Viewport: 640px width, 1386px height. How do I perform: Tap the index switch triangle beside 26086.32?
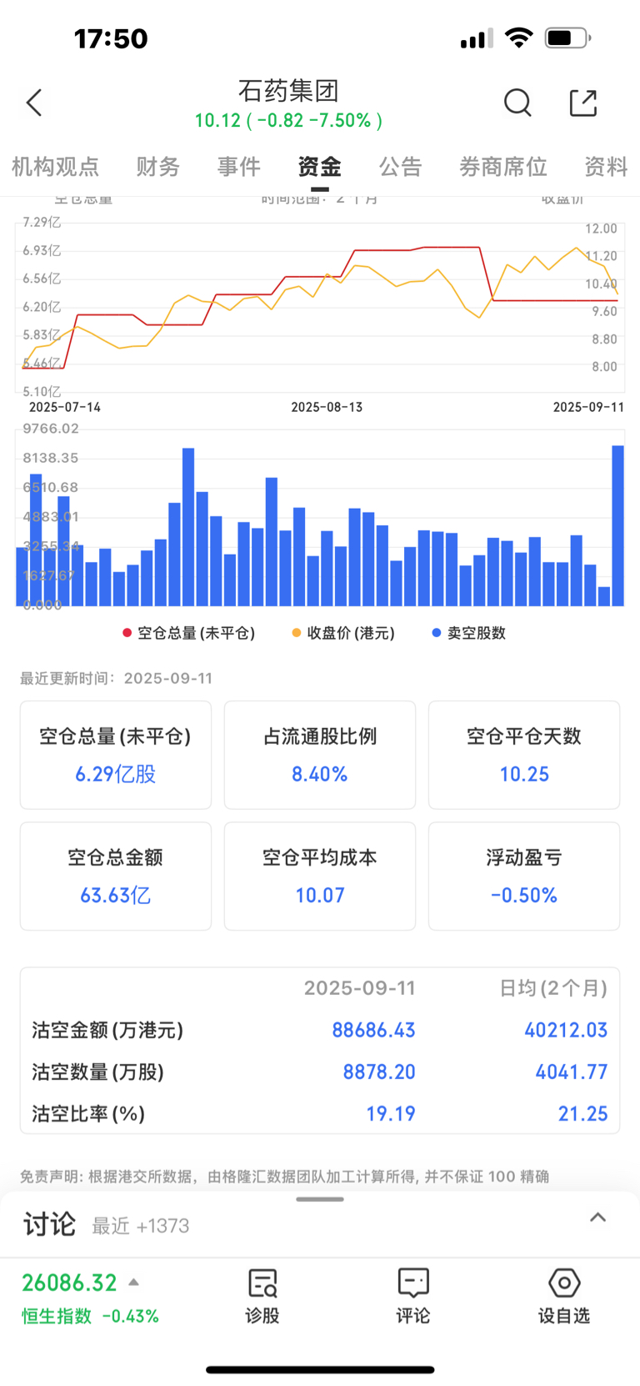coord(133,1283)
